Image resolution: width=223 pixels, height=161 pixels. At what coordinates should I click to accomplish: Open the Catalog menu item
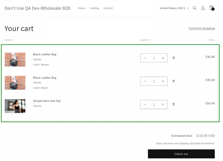tap(94, 8)
